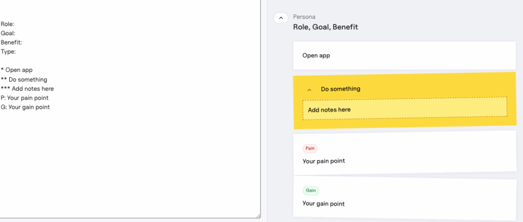Click the "** Do something" line in editor
523x222 pixels.
click(x=24, y=80)
